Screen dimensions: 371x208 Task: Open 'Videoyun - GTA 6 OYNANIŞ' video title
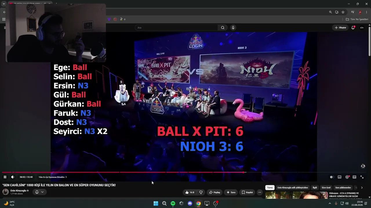344,195
